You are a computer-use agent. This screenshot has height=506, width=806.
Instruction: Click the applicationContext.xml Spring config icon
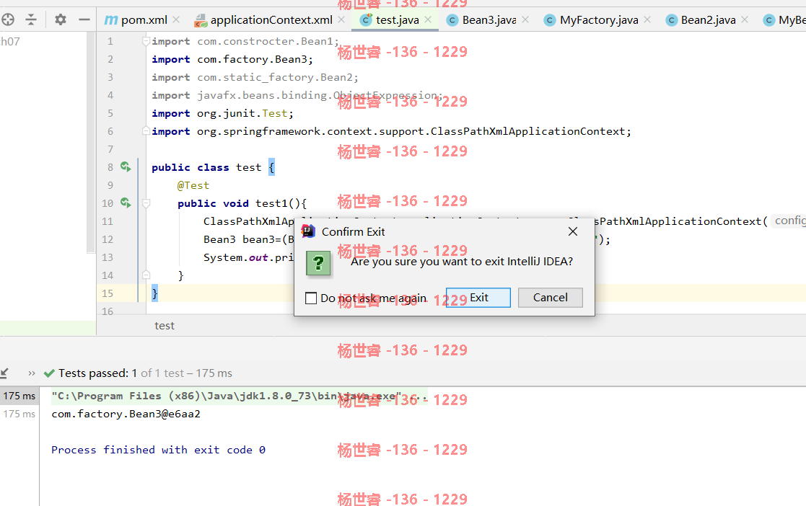[201, 21]
